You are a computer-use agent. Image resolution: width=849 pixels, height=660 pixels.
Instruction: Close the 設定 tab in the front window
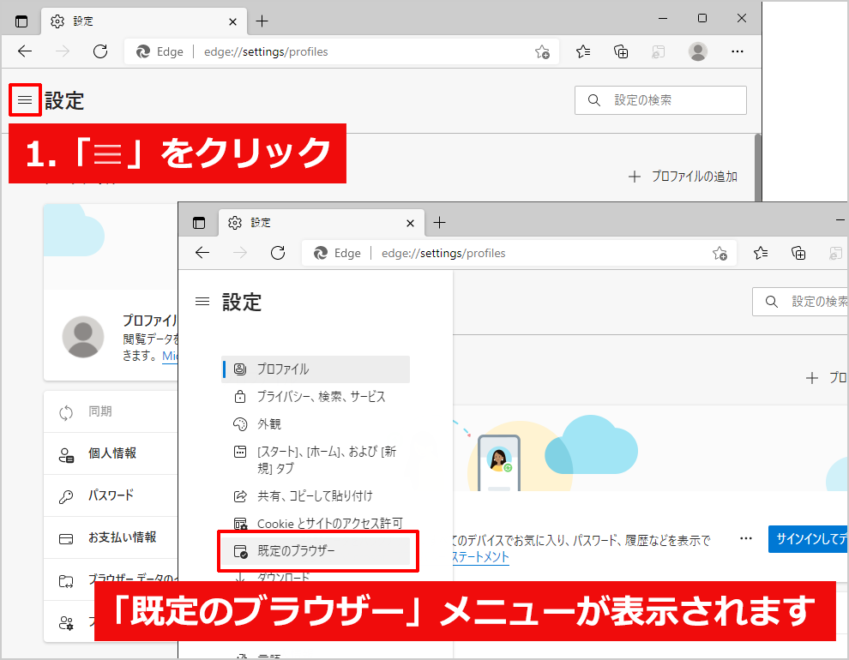(x=411, y=223)
